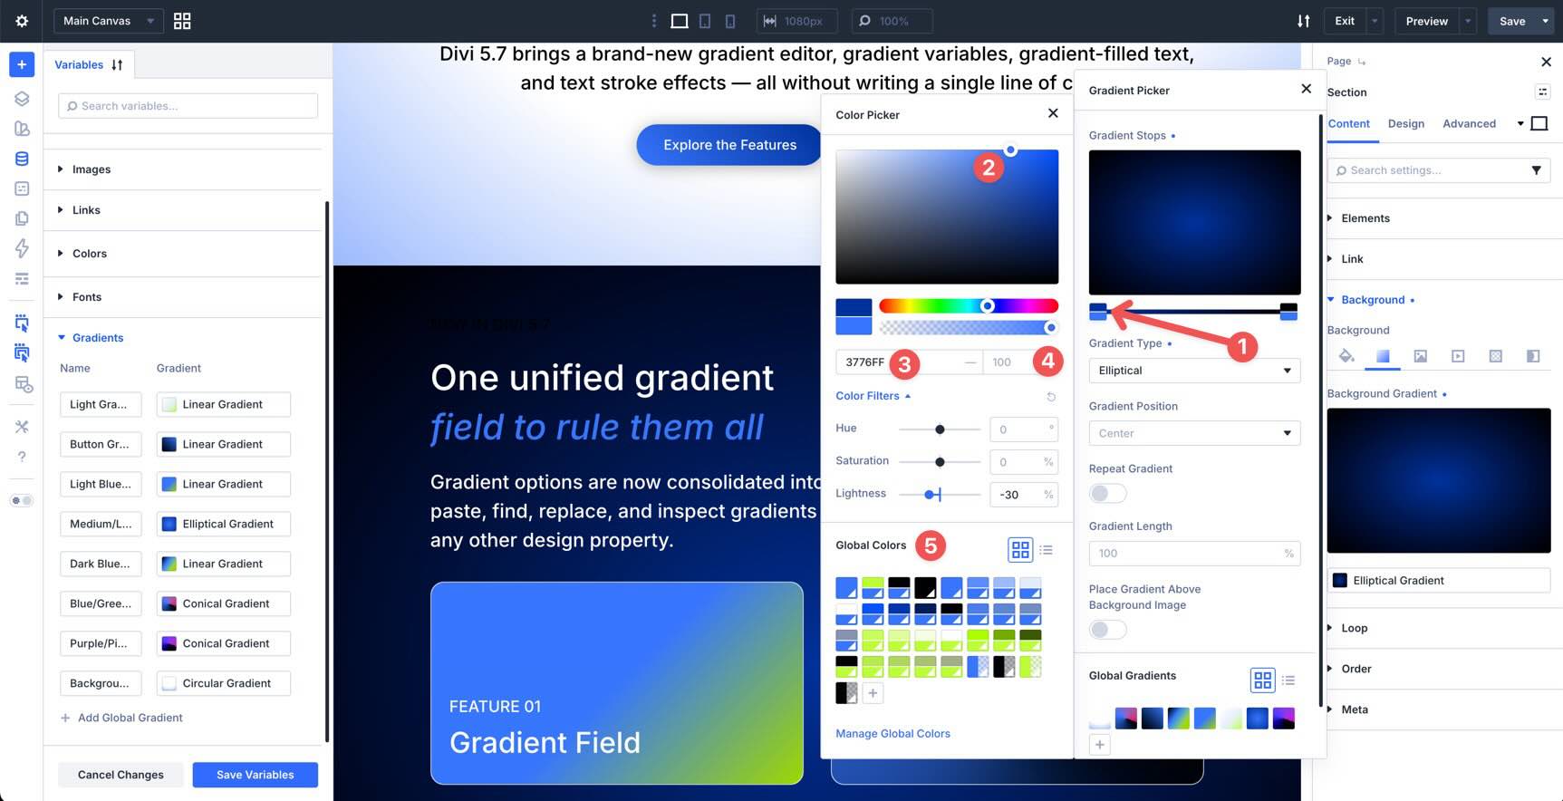Toggle Repeat Gradient switch

pyautogui.click(x=1107, y=494)
